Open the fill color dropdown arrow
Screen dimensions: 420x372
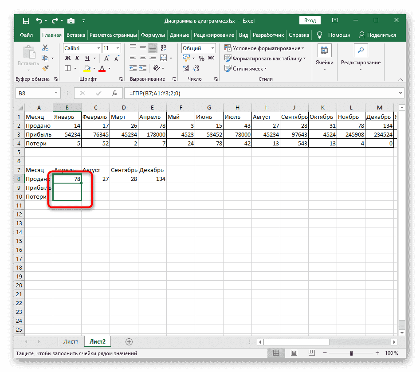(x=94, y=68)
